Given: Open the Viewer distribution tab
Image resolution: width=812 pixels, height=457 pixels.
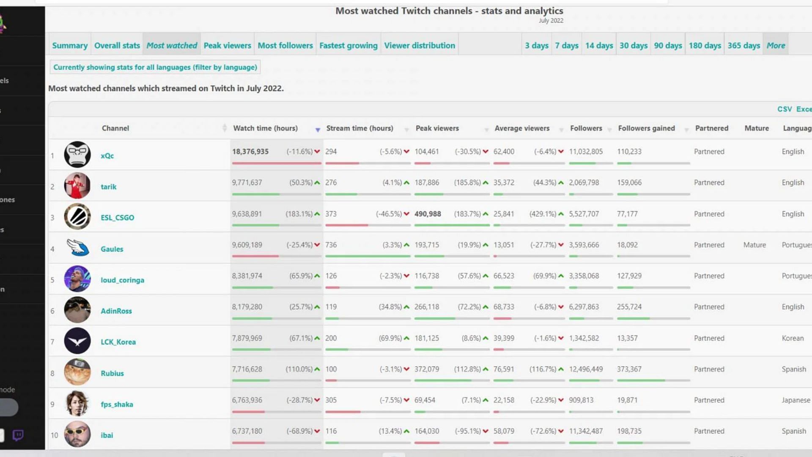Looking at the screenshot, I should 420,45.
